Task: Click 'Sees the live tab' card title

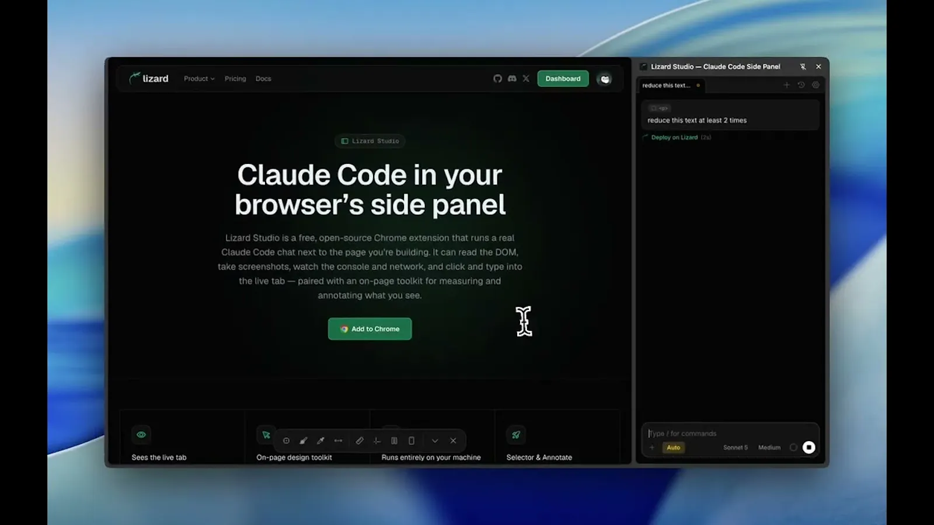Action: [x=159, y=457]
